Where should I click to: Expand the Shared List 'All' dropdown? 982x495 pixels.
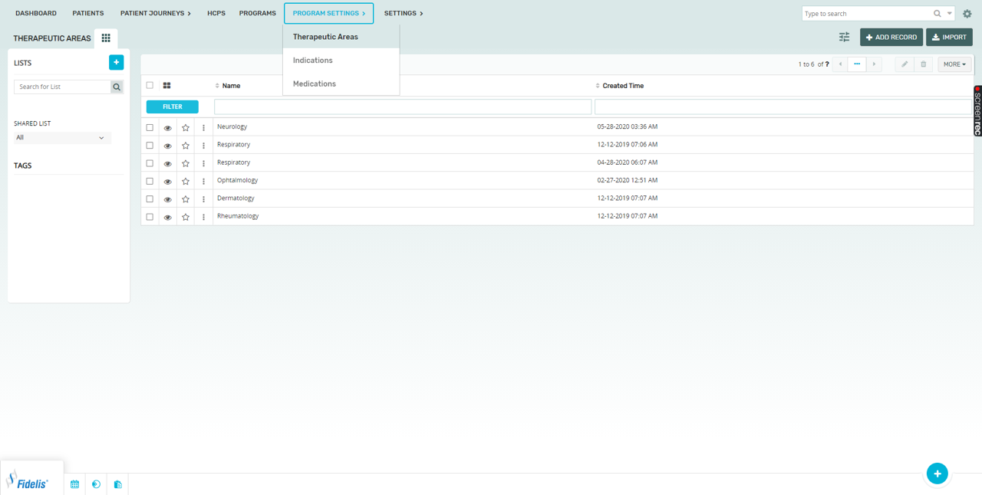click(61, 138)
